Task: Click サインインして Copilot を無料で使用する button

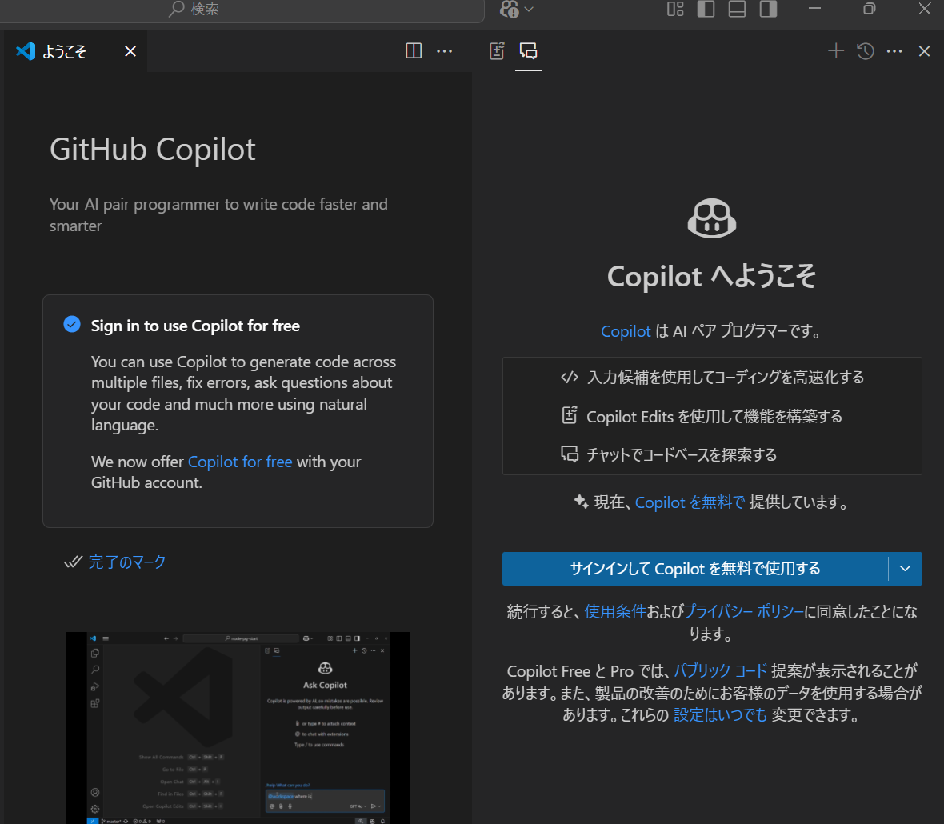Action: click(694, 568)
